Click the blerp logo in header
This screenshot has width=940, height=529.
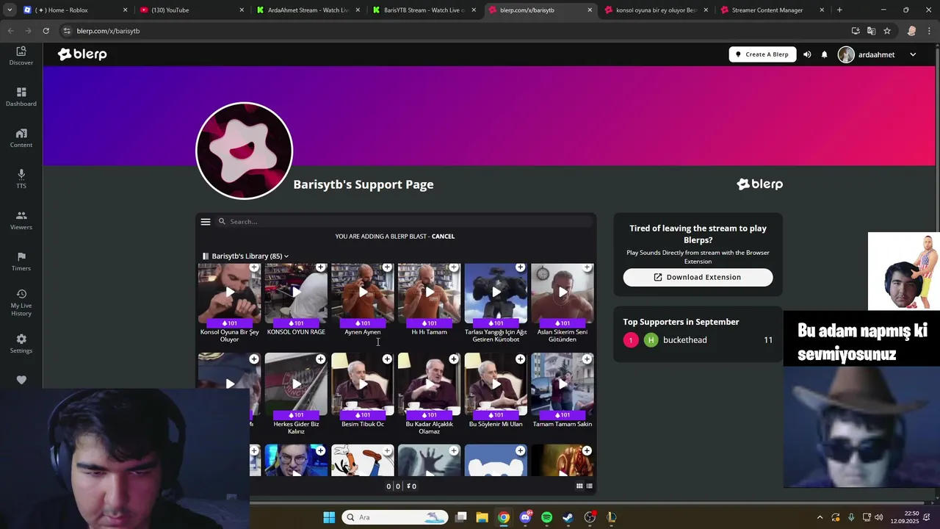82,54
